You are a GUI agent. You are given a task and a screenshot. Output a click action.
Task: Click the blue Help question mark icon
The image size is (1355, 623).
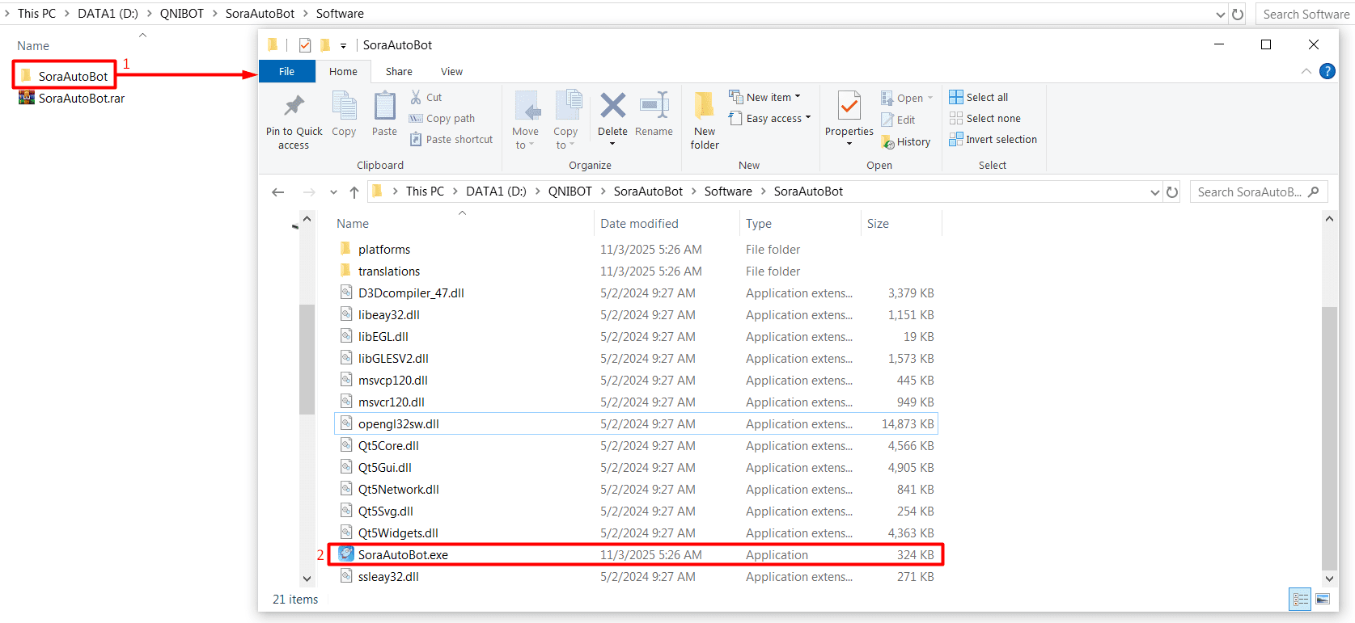pyautogui.click(x=1327, y=71)
